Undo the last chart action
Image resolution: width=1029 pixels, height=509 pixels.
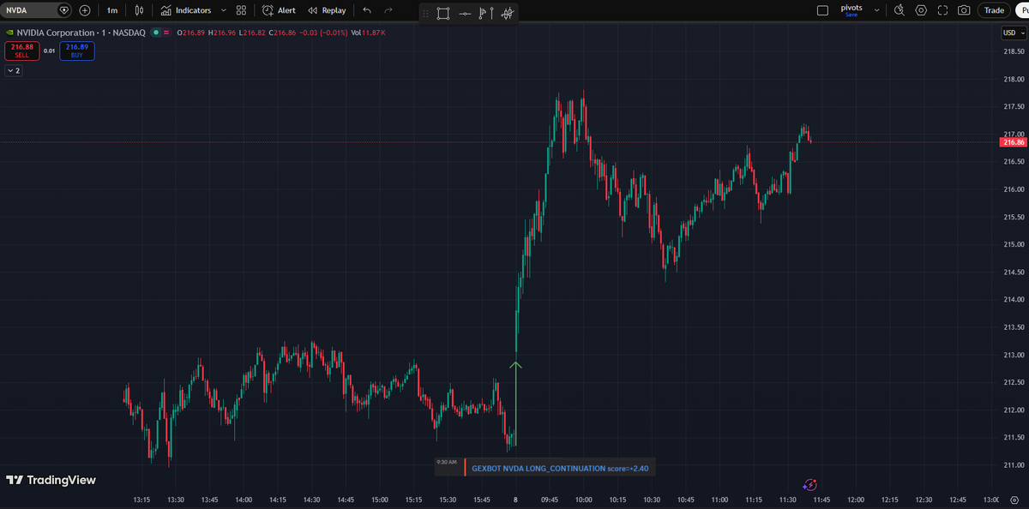367,10
